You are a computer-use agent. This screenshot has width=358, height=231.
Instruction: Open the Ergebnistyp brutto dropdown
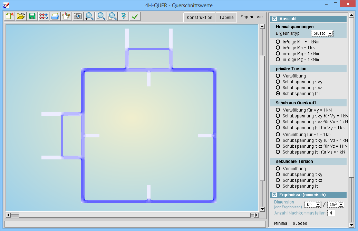point(330,33)
